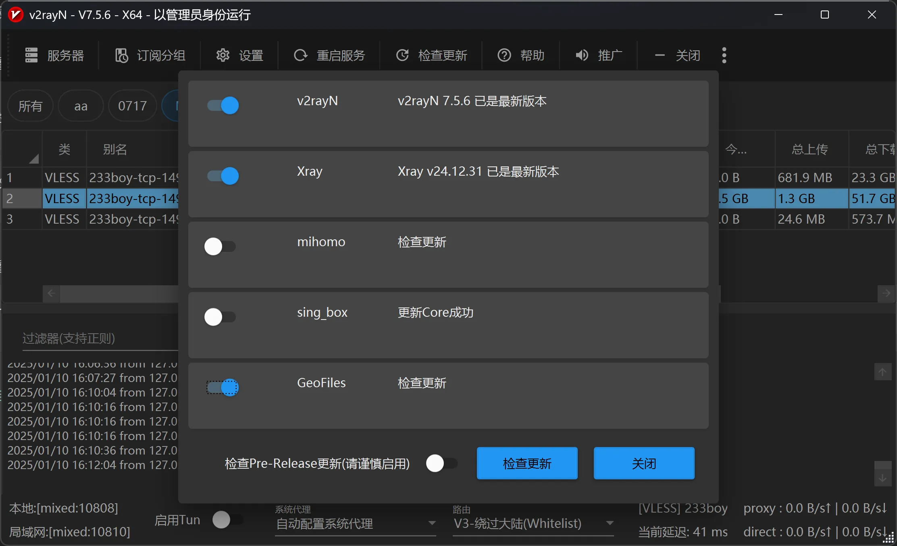Click the 检查更新 toolbar button text
This screenshot has width=897, height=546.
(443, 55)
